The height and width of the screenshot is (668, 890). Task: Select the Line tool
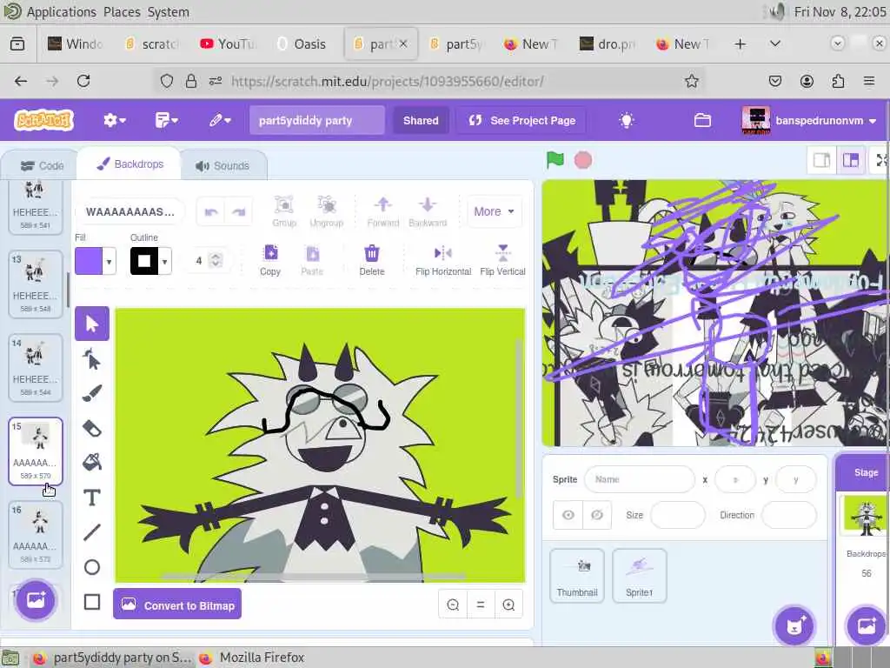pyautogui.click(x=91, y=532)
